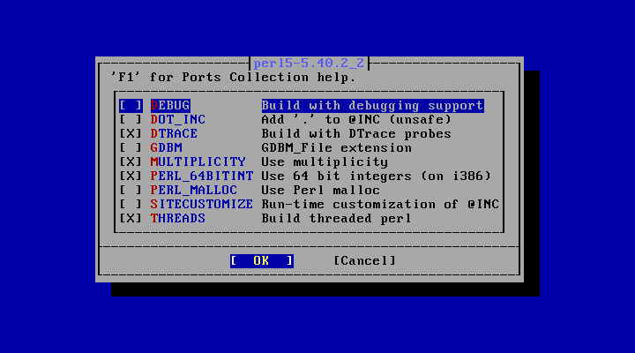Select the PERL_MALLOC option label
The image size is (635, 353).
(x=193, y=190)
